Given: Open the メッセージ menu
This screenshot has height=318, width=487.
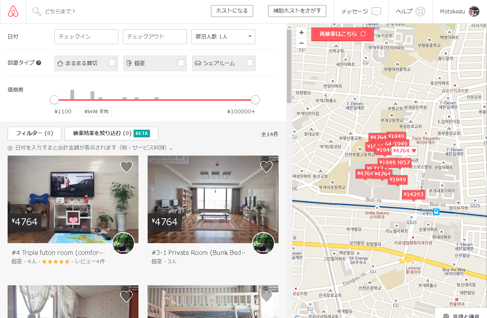Looking at the screenshot, I should [x=361, y=11].
